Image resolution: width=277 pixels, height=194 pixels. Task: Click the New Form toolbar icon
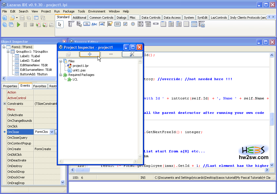tap(36, 18)
